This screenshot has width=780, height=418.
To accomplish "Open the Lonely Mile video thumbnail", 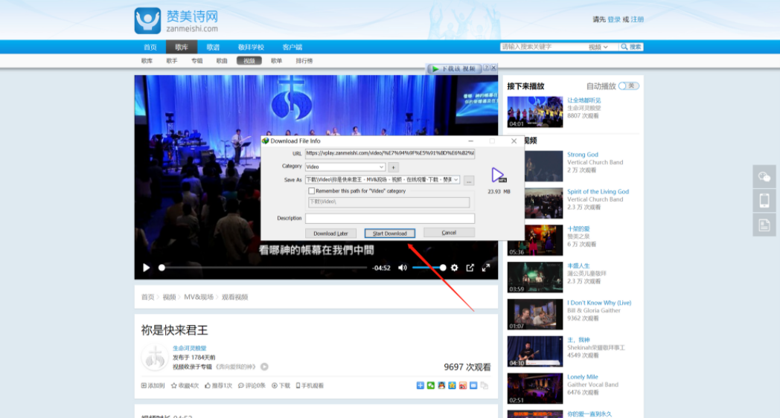I will (x=534, y=388).
